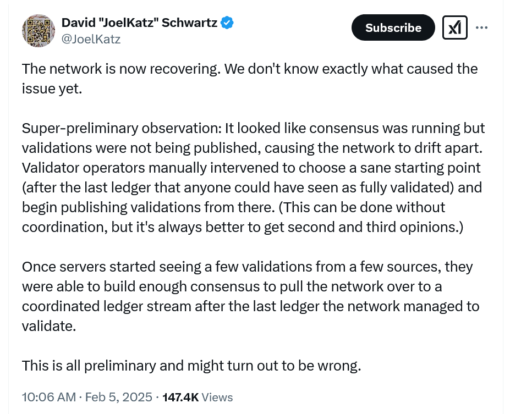Click the "This is all preliminary" closing sentence
This screenshot has width=510, height=414.
point(191,366)
